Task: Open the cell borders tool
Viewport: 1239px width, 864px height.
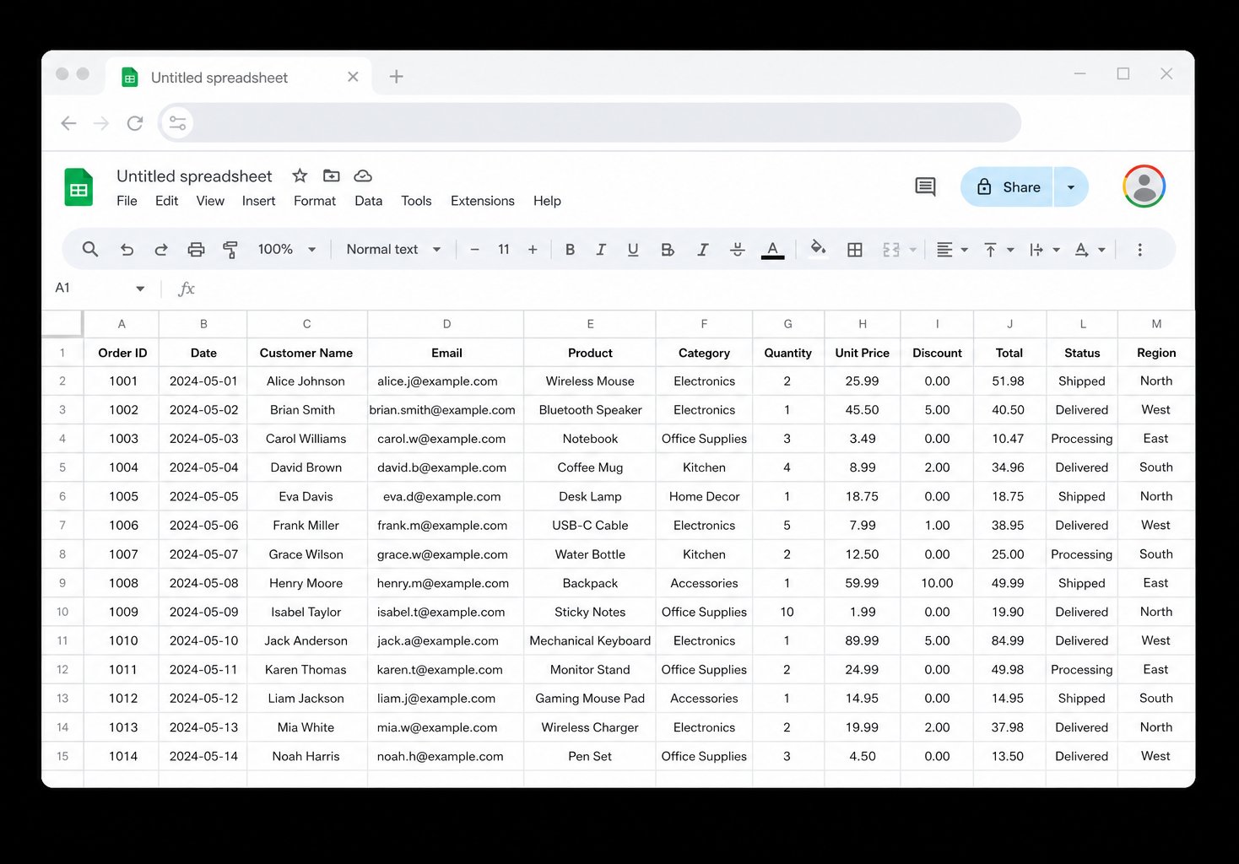Action: click(855, 249)
